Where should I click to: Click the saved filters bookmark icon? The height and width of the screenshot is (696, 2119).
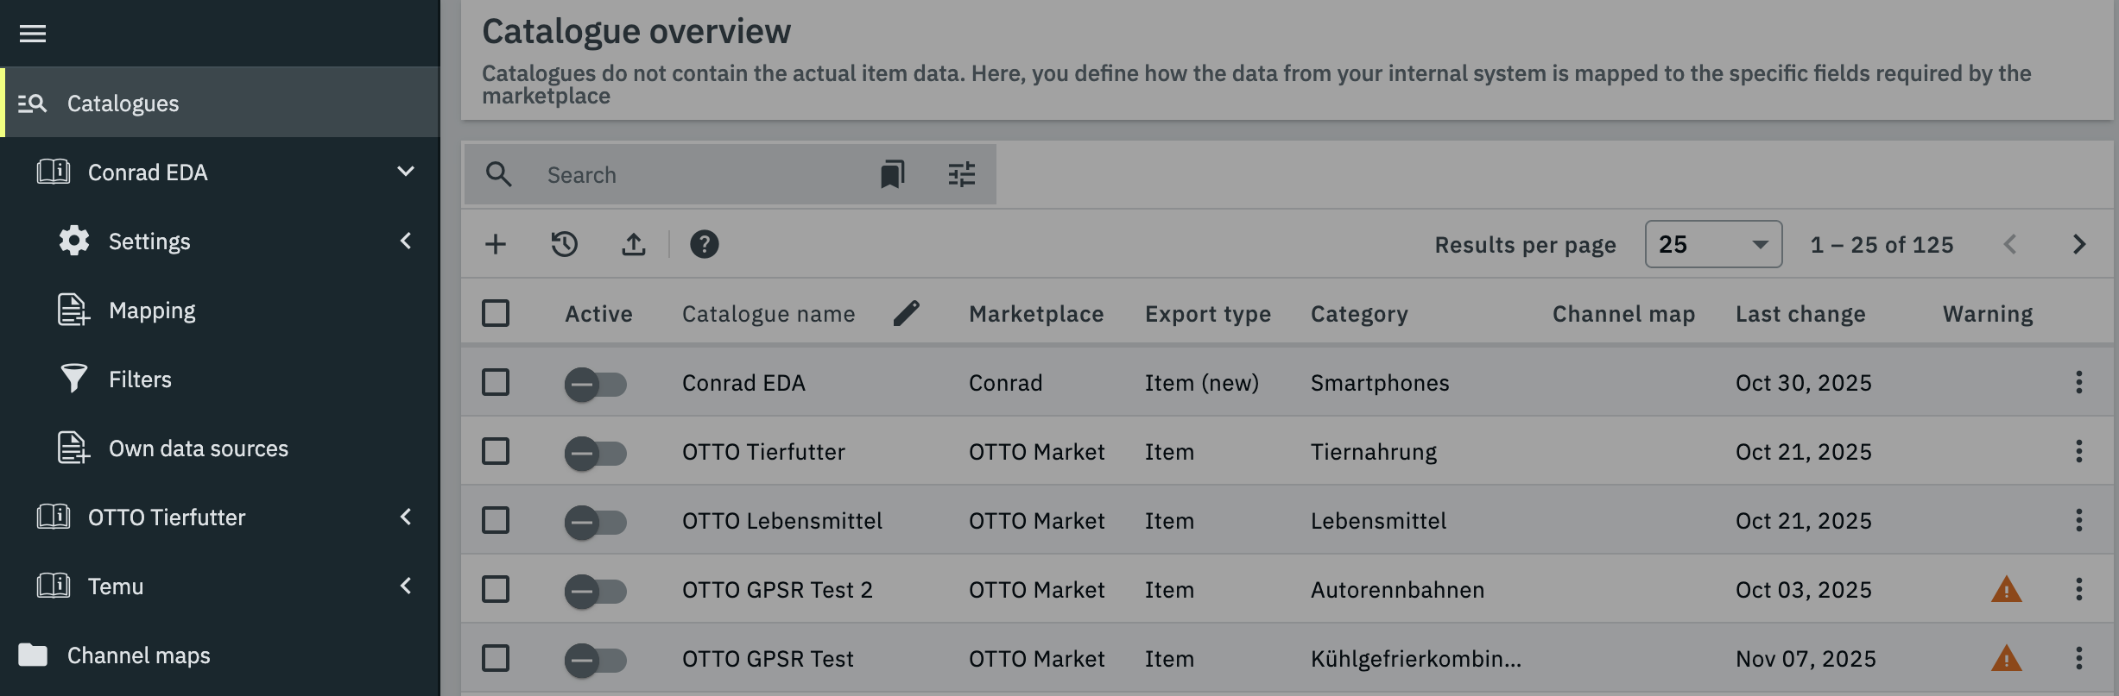(892, 174)
